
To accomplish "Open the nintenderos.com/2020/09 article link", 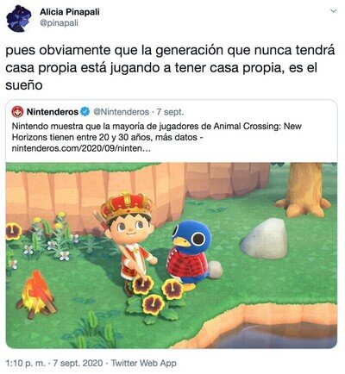I will point(81,149).
